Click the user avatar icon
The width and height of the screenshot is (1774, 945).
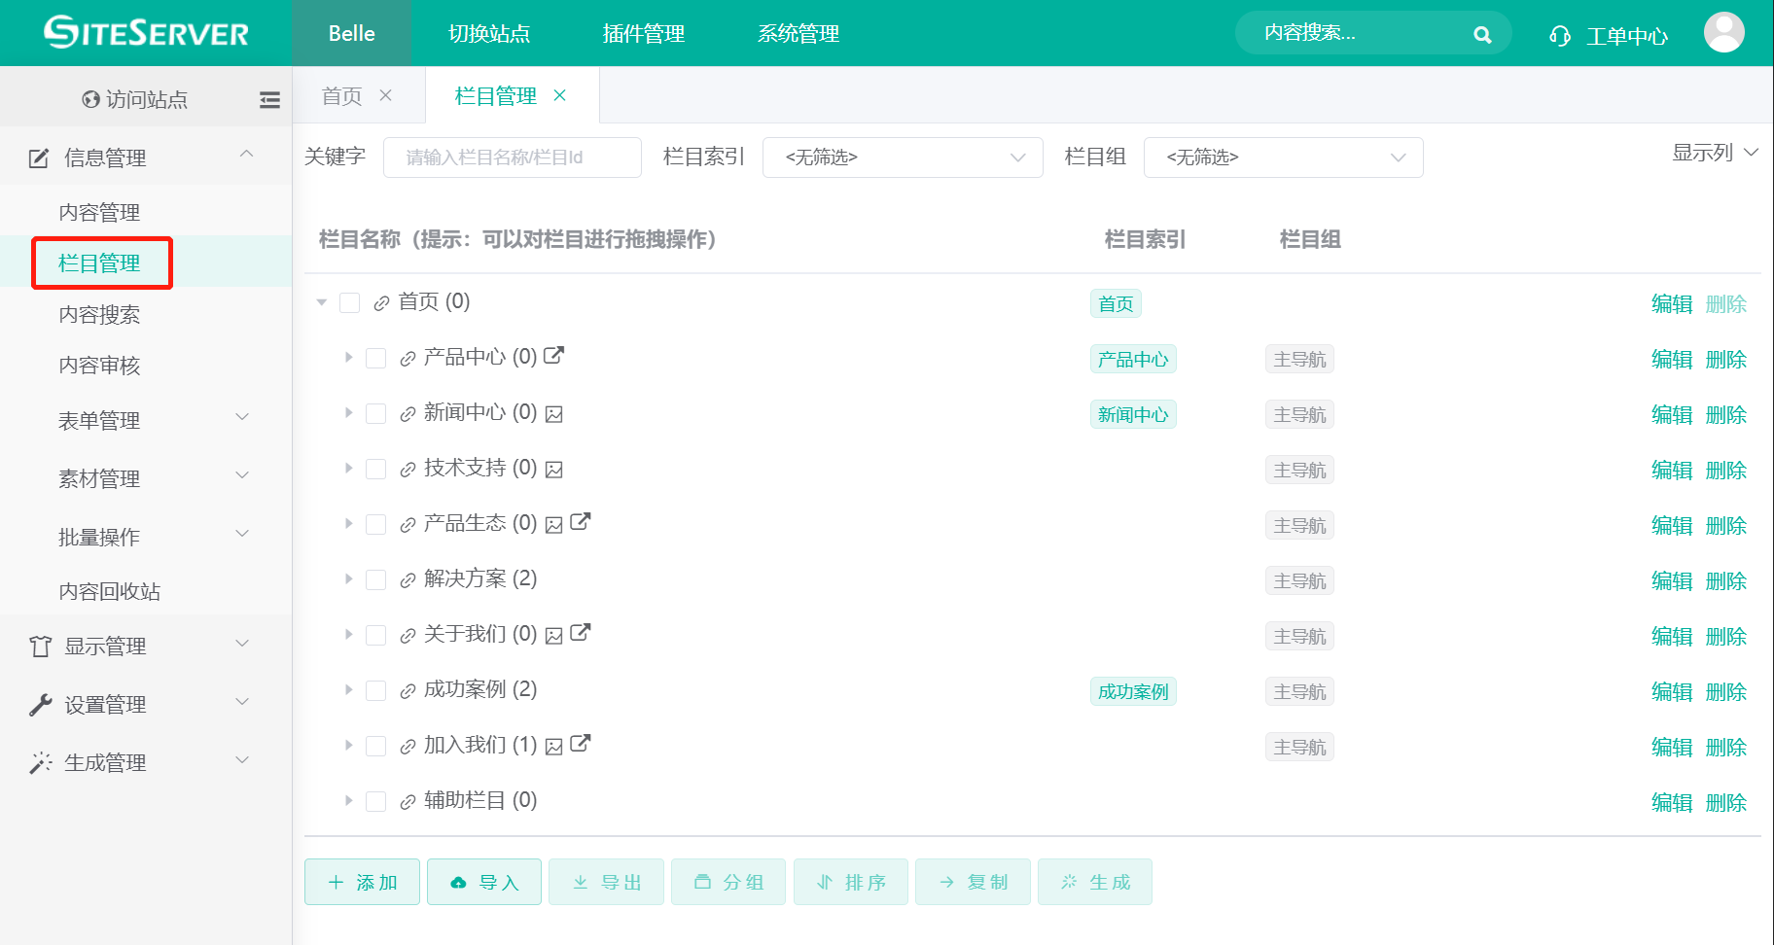[1723, 32]
